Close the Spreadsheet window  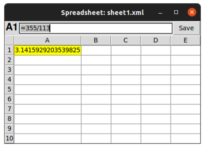(x=192, y=12)
